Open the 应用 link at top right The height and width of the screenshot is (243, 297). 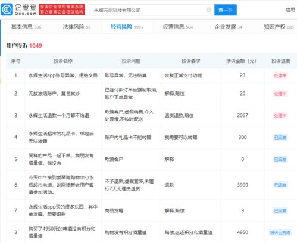(290, 10)
